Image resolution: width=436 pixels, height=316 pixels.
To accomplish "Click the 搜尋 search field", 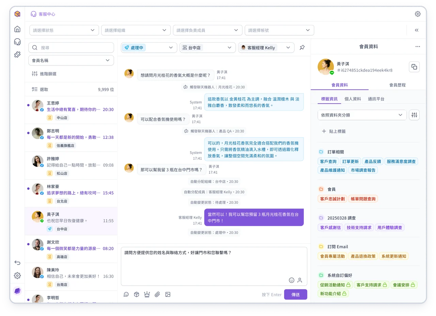I will pos(71,47).
